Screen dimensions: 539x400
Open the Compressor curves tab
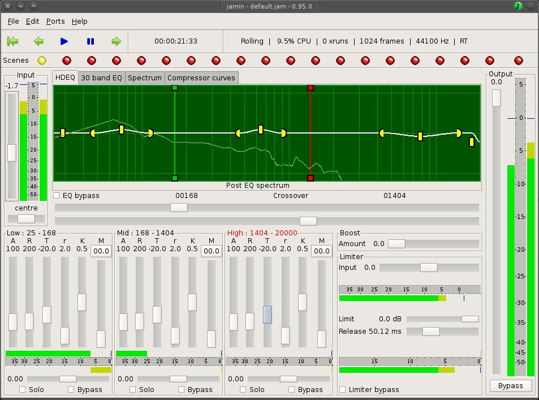(201, 78)
